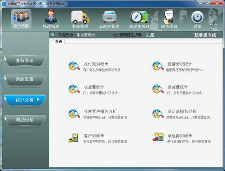Open 客户对帐单 title text

[x=94, y=136]
